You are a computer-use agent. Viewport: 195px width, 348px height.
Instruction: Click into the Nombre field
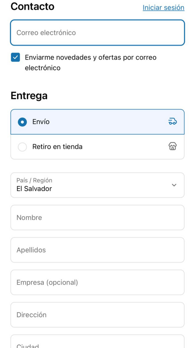97,218
